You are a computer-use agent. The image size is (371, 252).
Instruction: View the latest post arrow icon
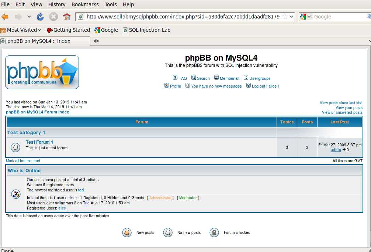coord(346,150)
